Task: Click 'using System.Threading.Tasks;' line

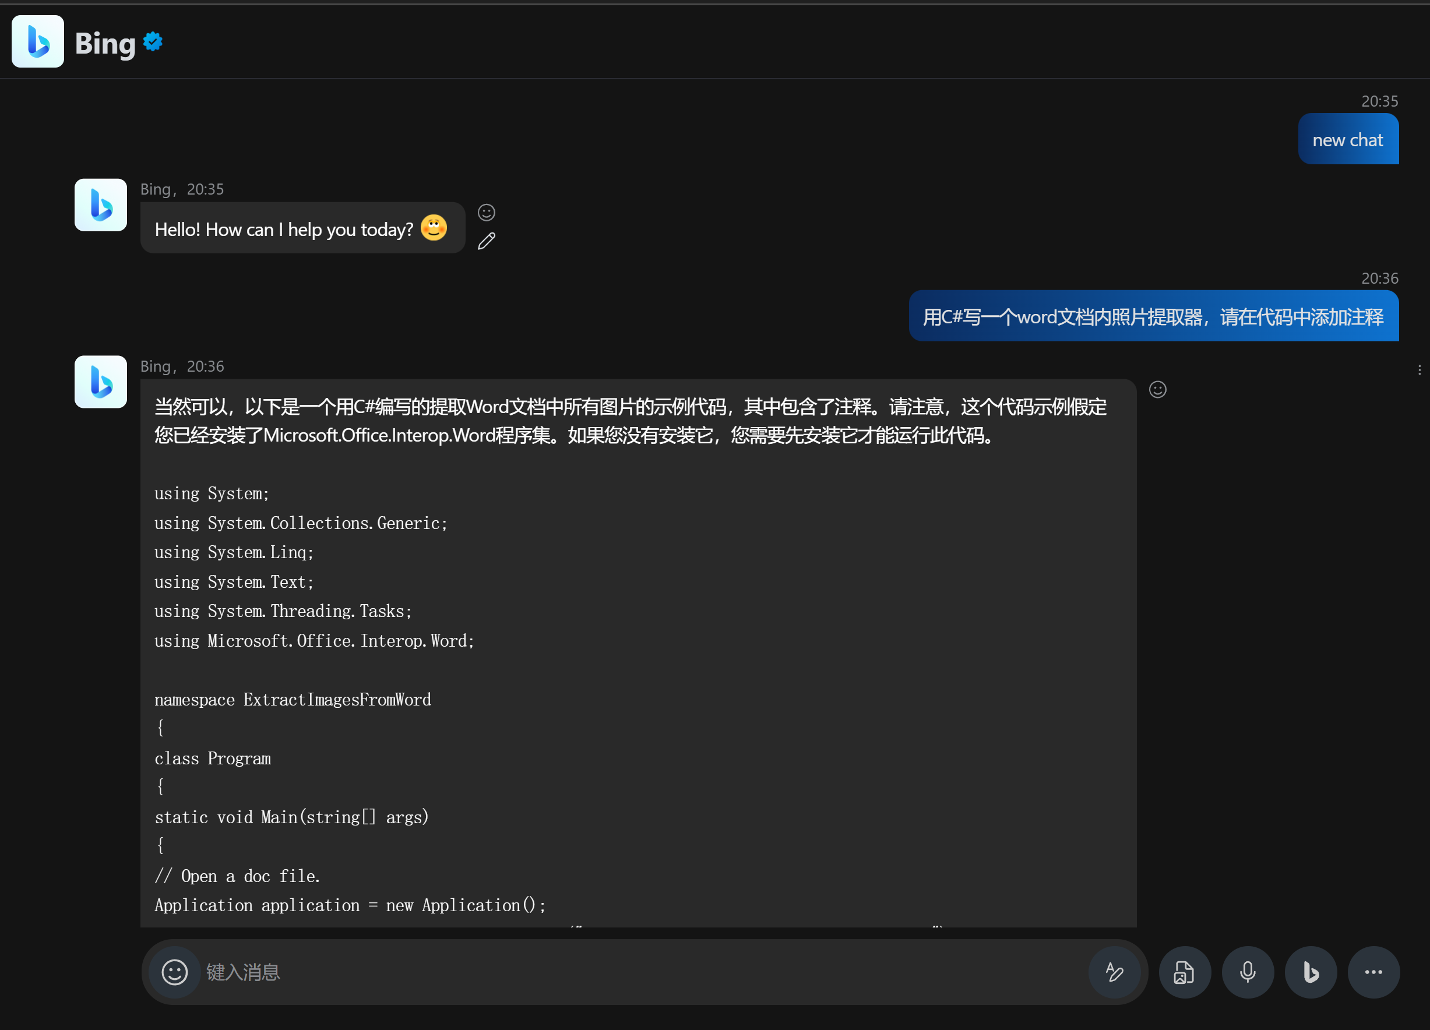Action: (284, 611)
